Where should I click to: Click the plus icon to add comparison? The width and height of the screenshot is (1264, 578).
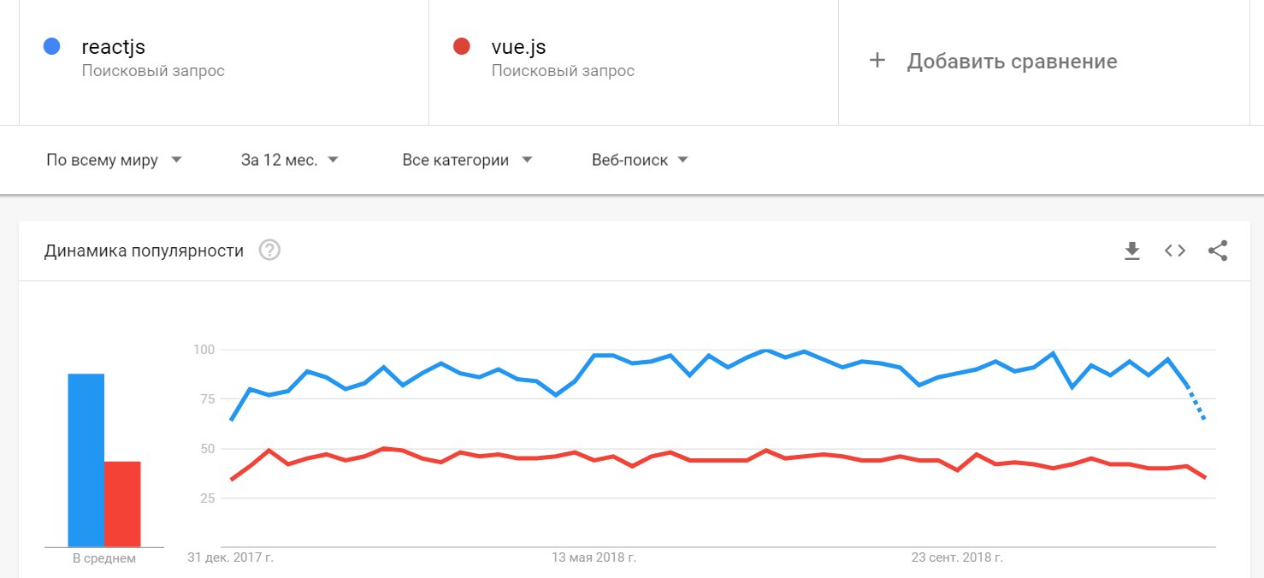(877, 61)
